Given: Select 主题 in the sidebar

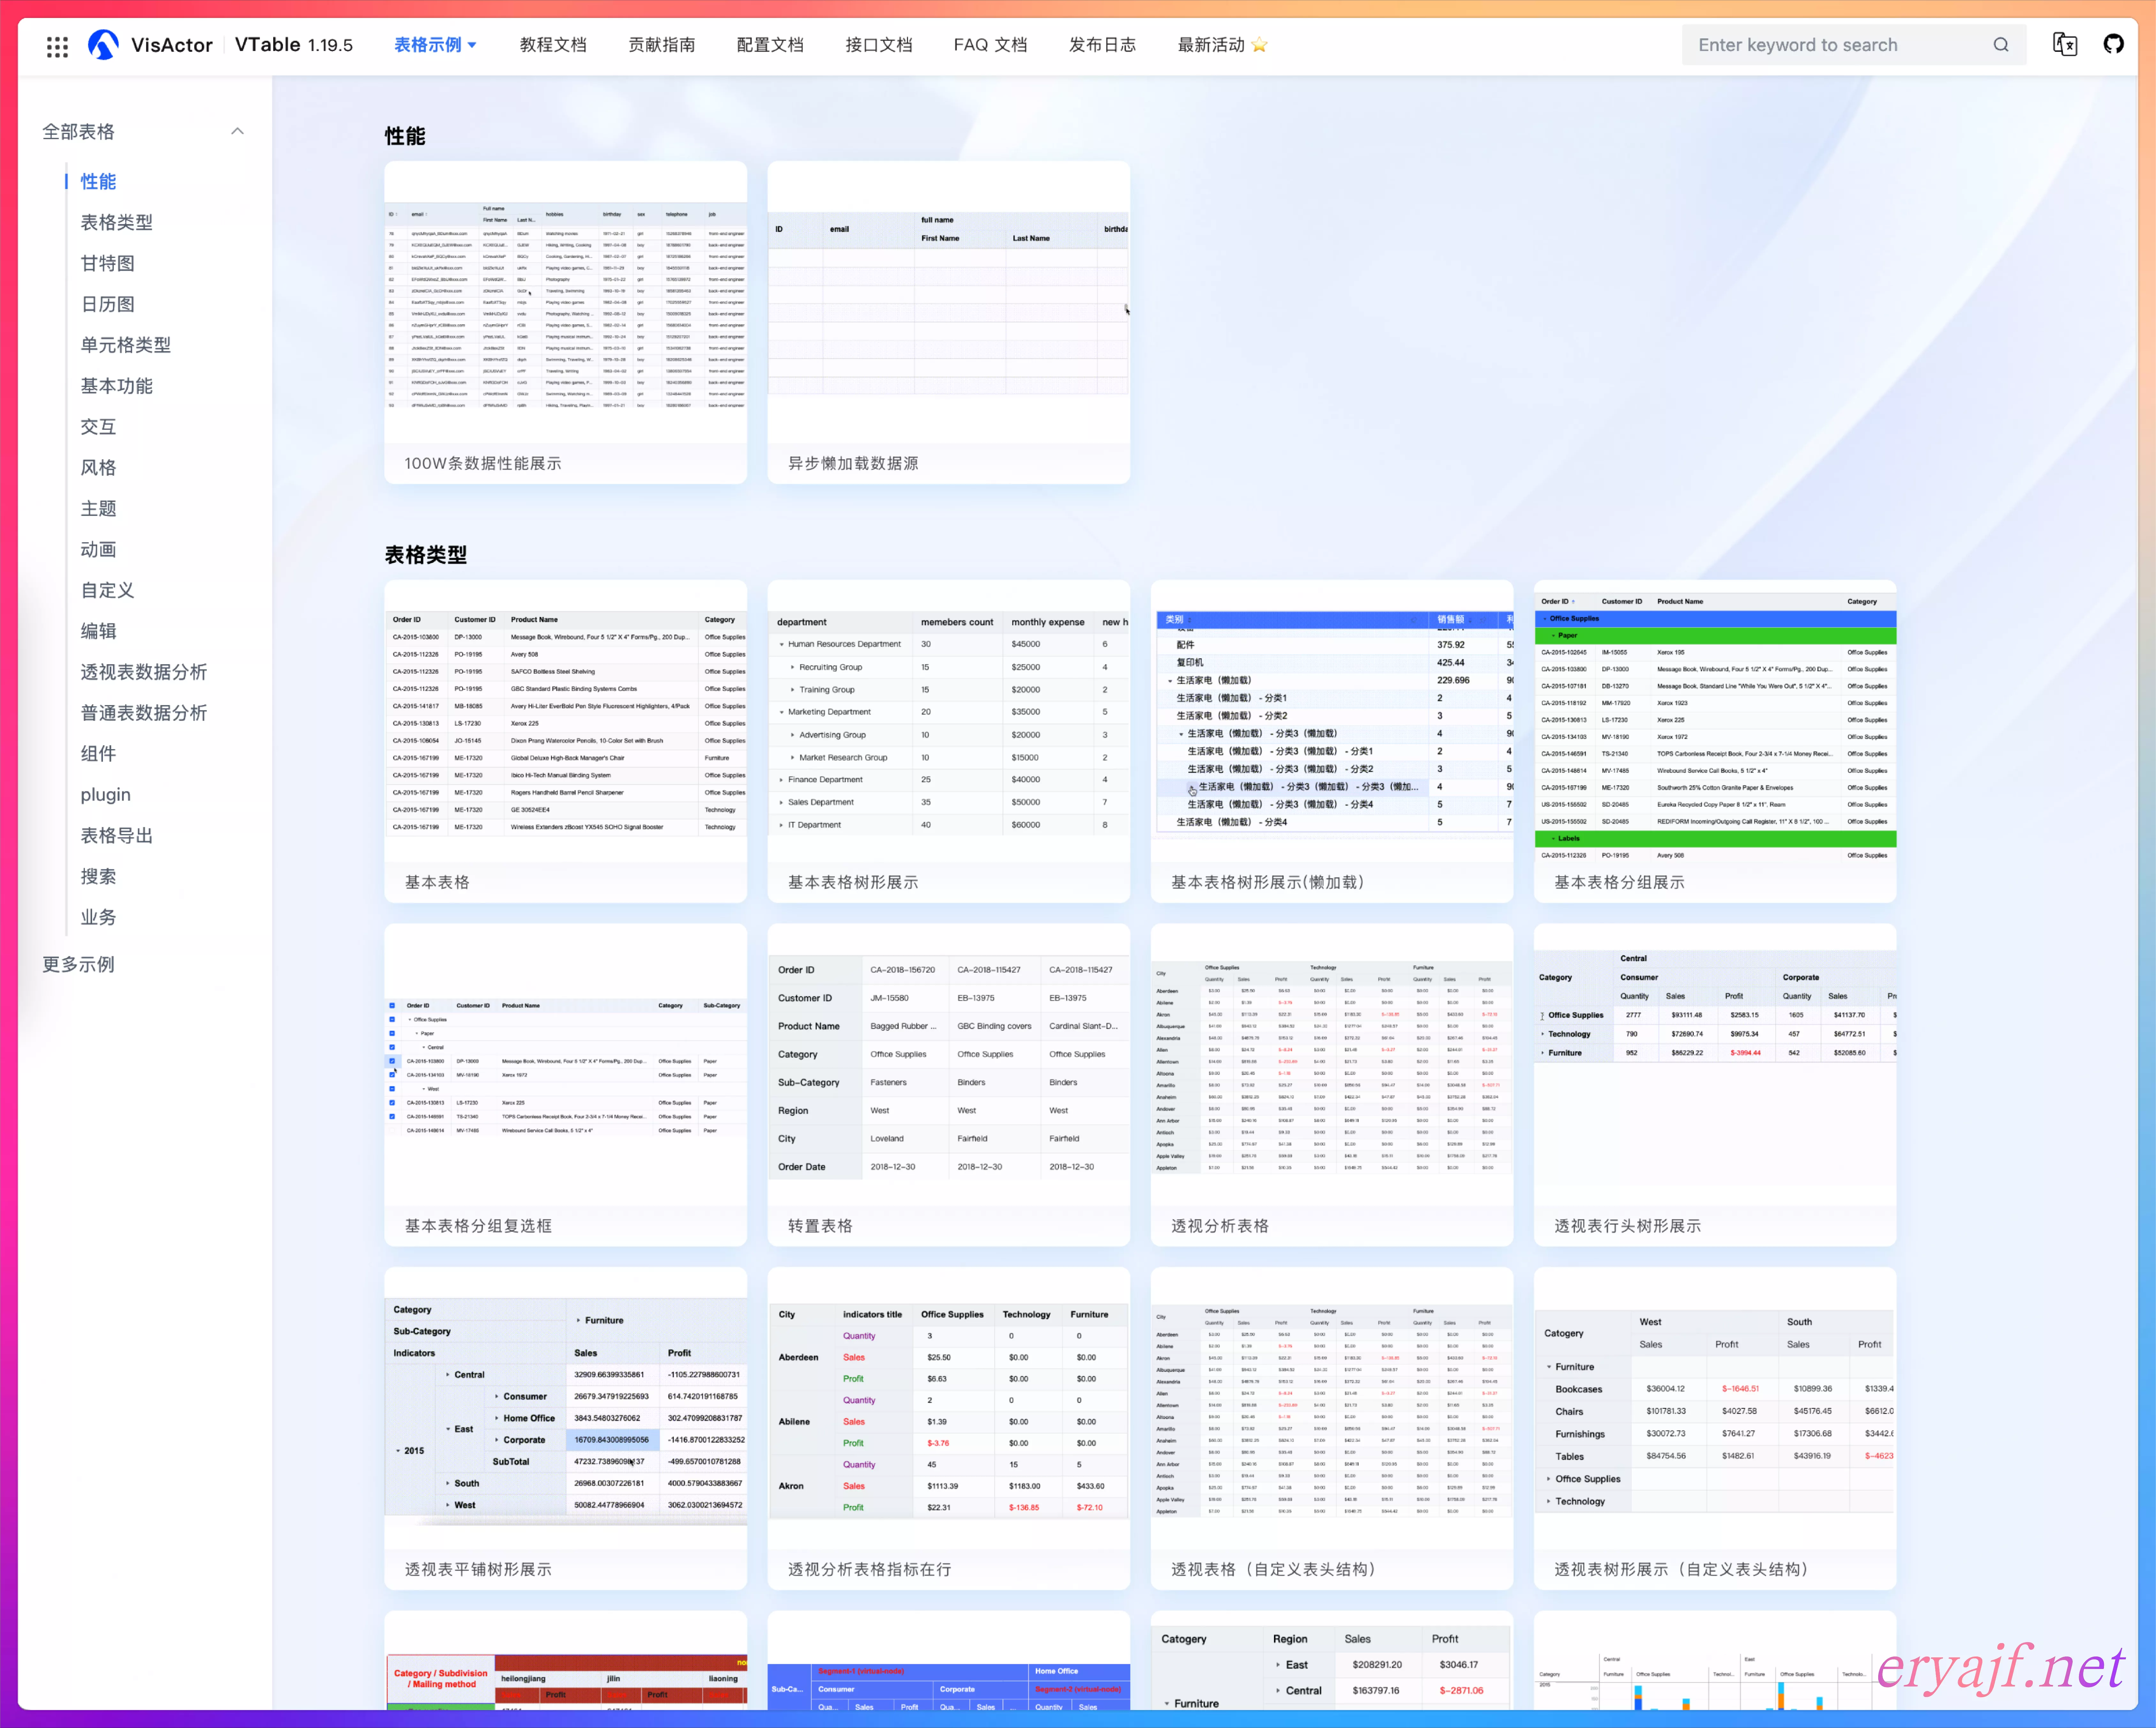Looking at the screenshot, I should pos(98,509).
